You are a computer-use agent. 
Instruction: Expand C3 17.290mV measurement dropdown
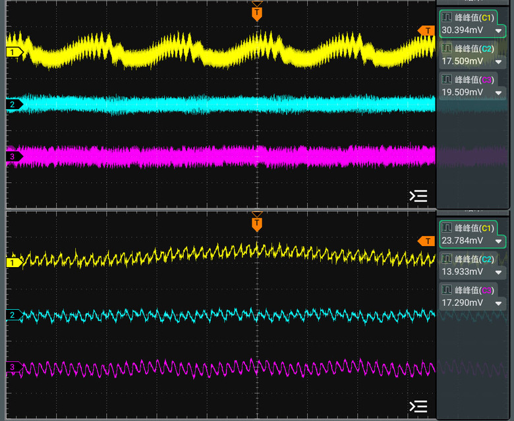(499, 303)
